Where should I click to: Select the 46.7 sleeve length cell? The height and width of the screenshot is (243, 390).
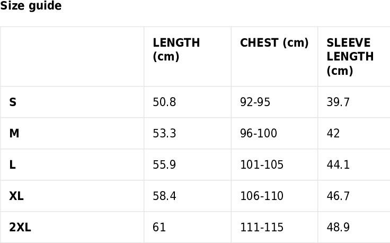pyautogui.click(x=354, y=196)
